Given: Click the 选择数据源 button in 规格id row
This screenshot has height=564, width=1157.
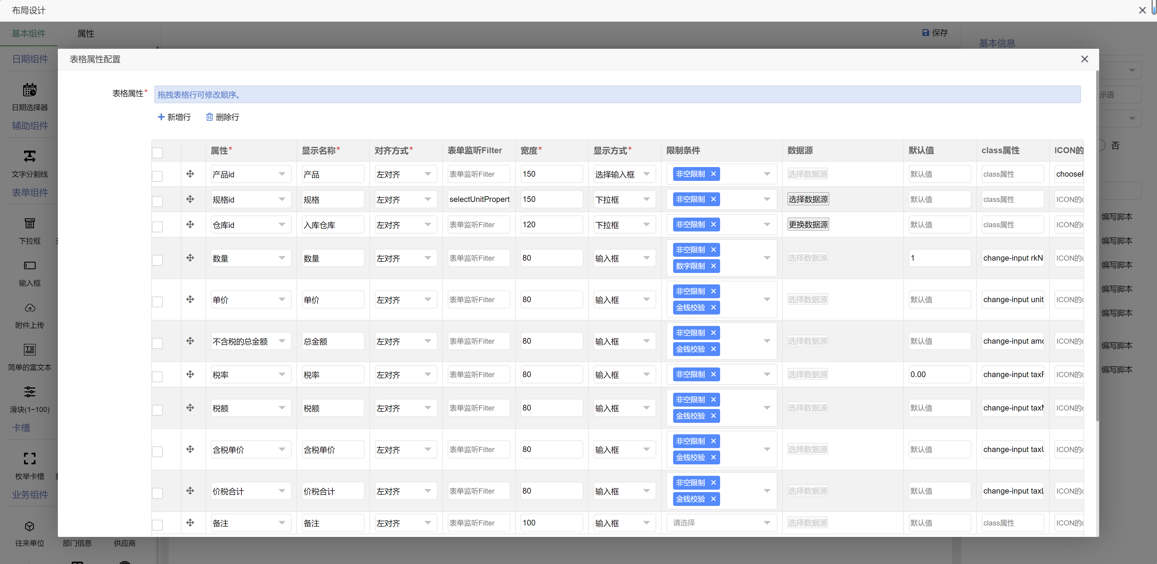Looking at the screenshot, I should (x=808, y=199).
